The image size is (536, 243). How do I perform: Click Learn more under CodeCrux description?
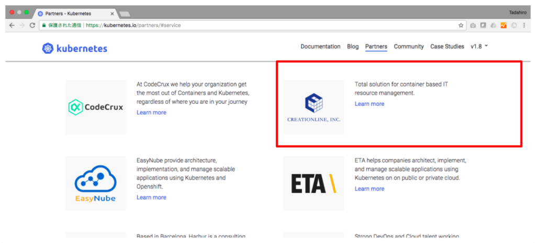pyautogui.click(x=151, y=113)
